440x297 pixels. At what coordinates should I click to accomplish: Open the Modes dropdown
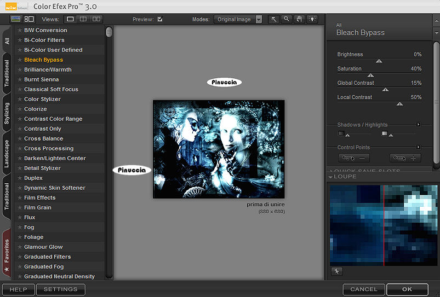tap(238, 19)
